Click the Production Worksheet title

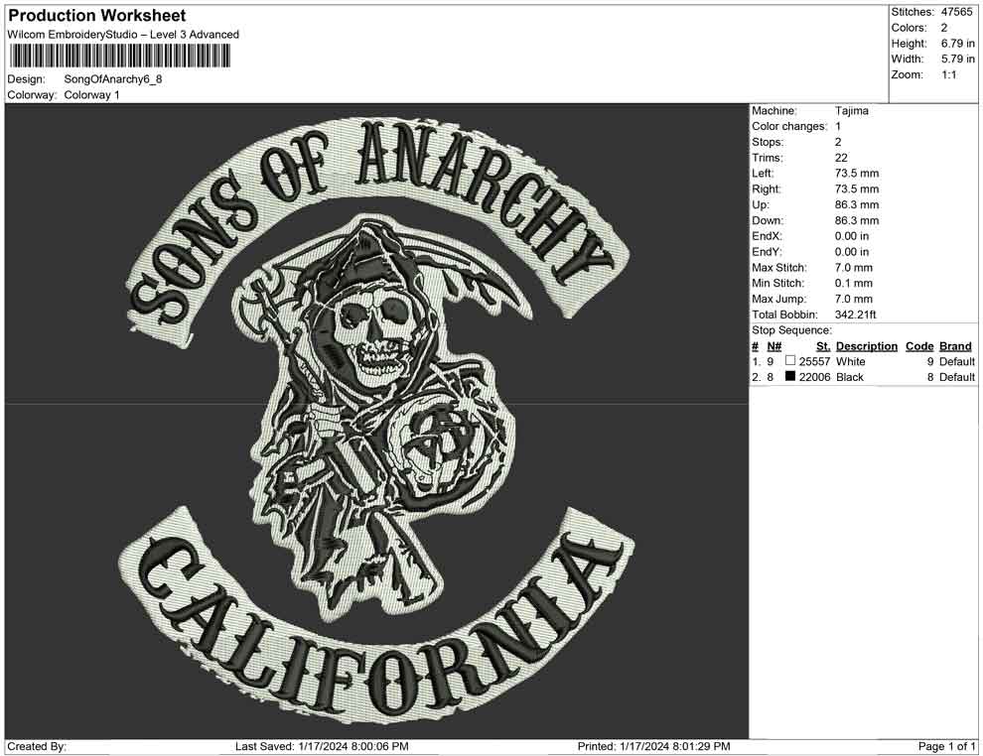[x=95, y=15]
